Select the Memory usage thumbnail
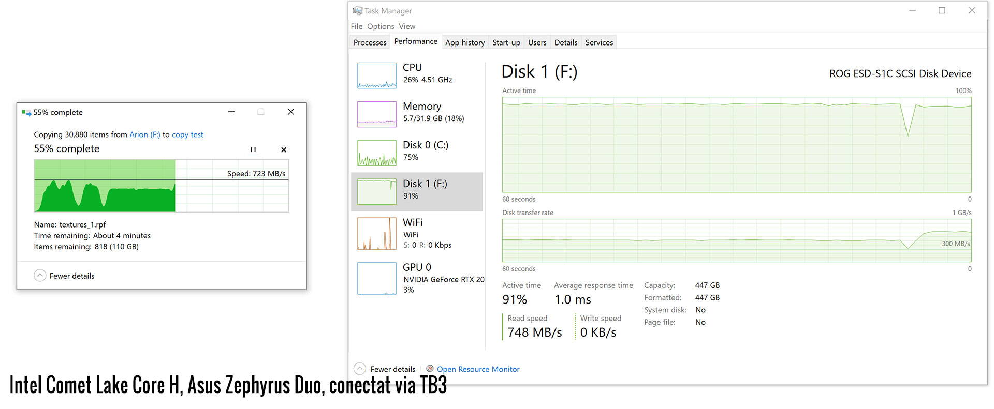 [376, 114]
